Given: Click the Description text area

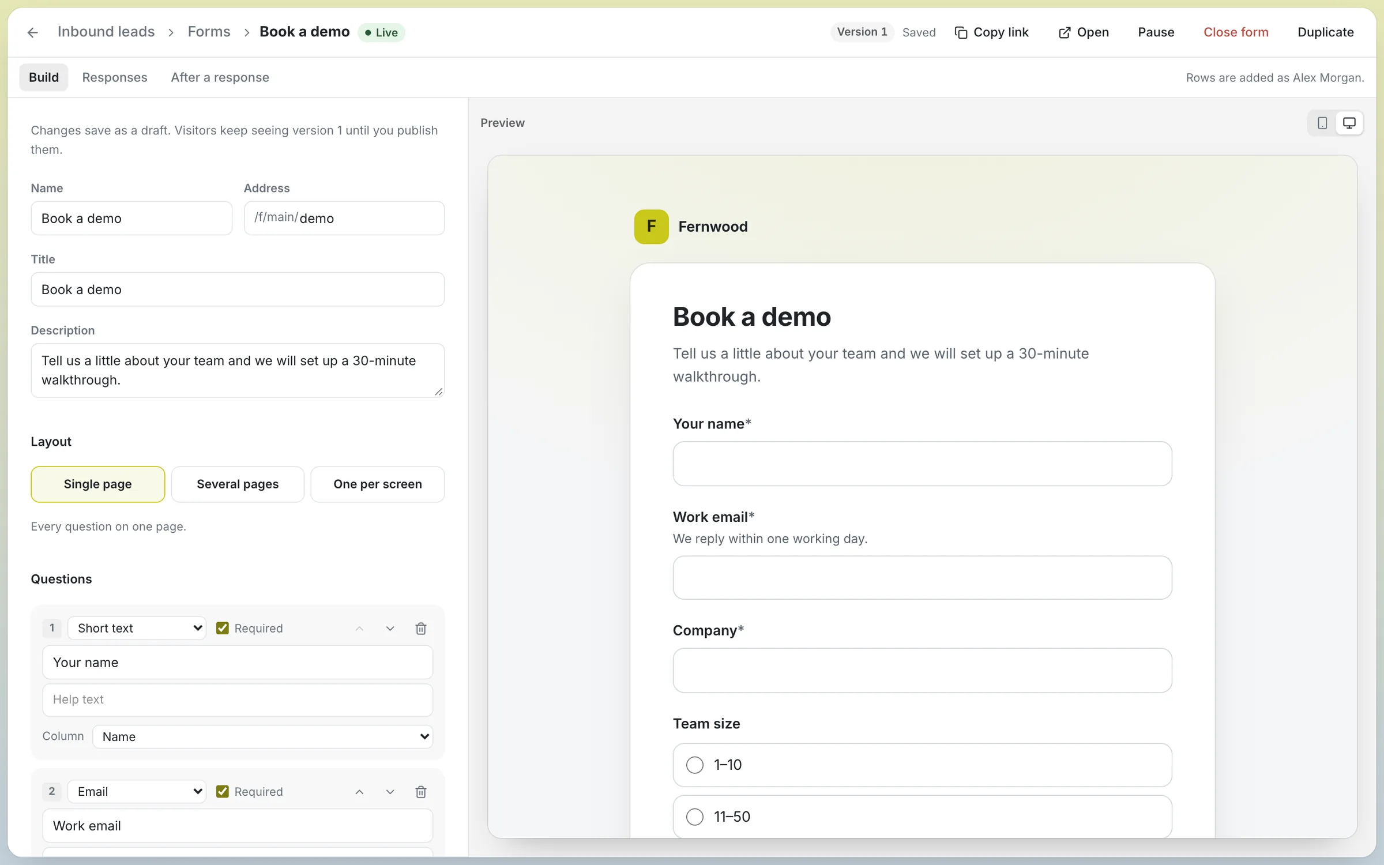Looking at the screenshot, I should click(x=238, y=370).
